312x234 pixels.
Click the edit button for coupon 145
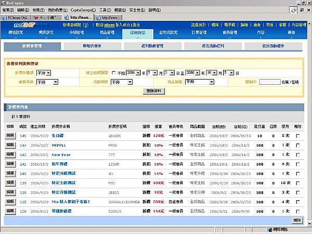(x=10, y=136)
